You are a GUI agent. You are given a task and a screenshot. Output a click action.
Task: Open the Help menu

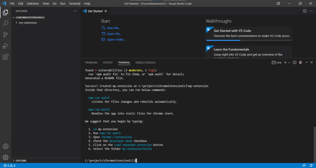(x=87, y=3)
